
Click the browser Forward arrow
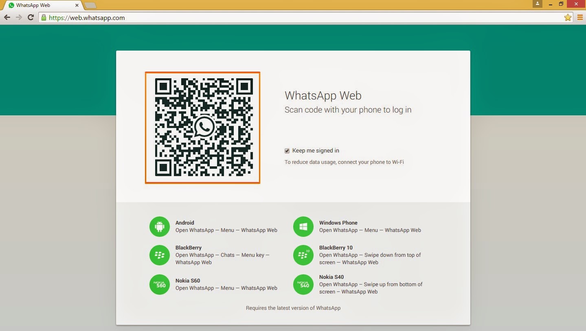pos(19,18)
